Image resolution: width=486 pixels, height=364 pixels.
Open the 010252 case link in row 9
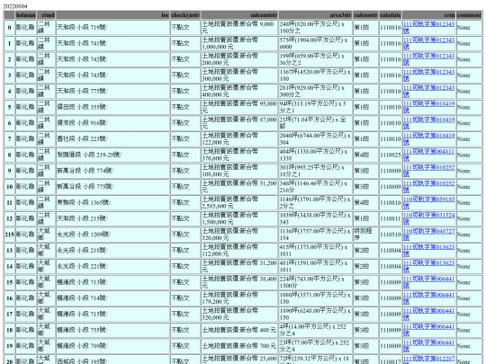point(428,171)
